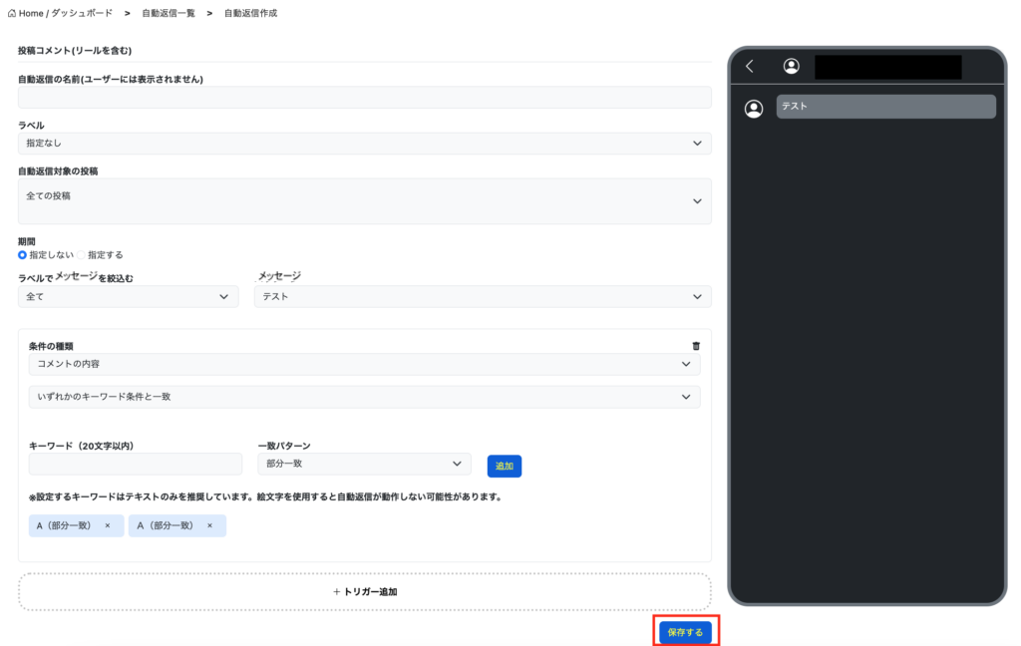This screenshot has height=646, width=1021.
Task: Remove the first A（部分一致） keyword tag
Action: coord(108,525)
